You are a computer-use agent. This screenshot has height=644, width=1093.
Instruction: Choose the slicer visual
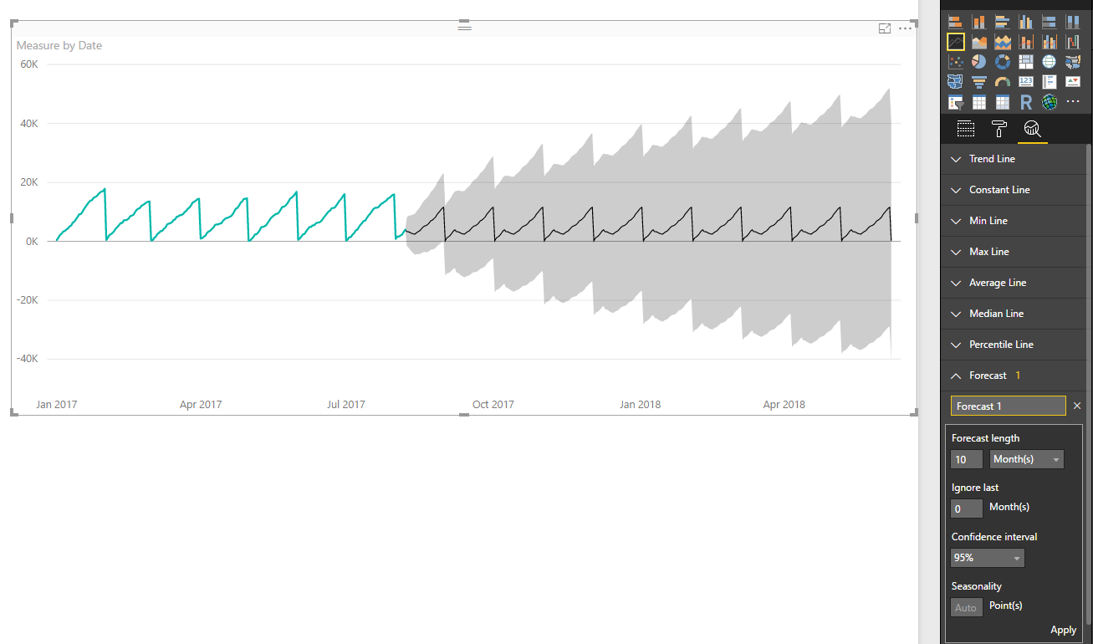955,103
